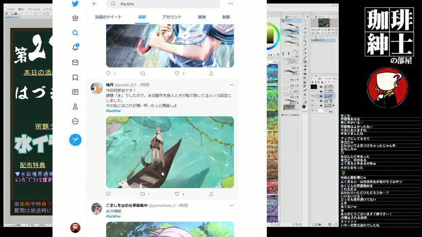This screenshot has width=422, height=237.
Task: Open Twitter home via bird logo
Action: pos(75,4)
